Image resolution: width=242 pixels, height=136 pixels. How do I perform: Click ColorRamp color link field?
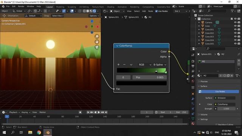225,104
